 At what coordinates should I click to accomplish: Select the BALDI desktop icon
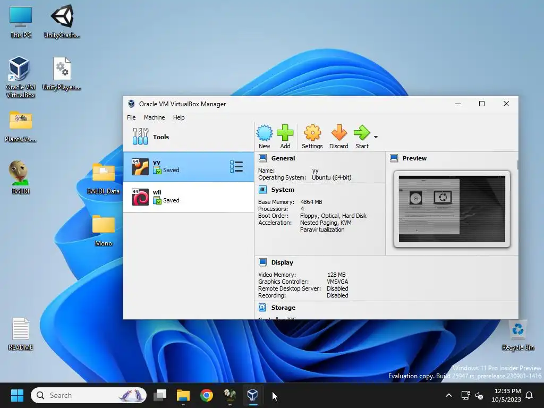pos(21,177)
